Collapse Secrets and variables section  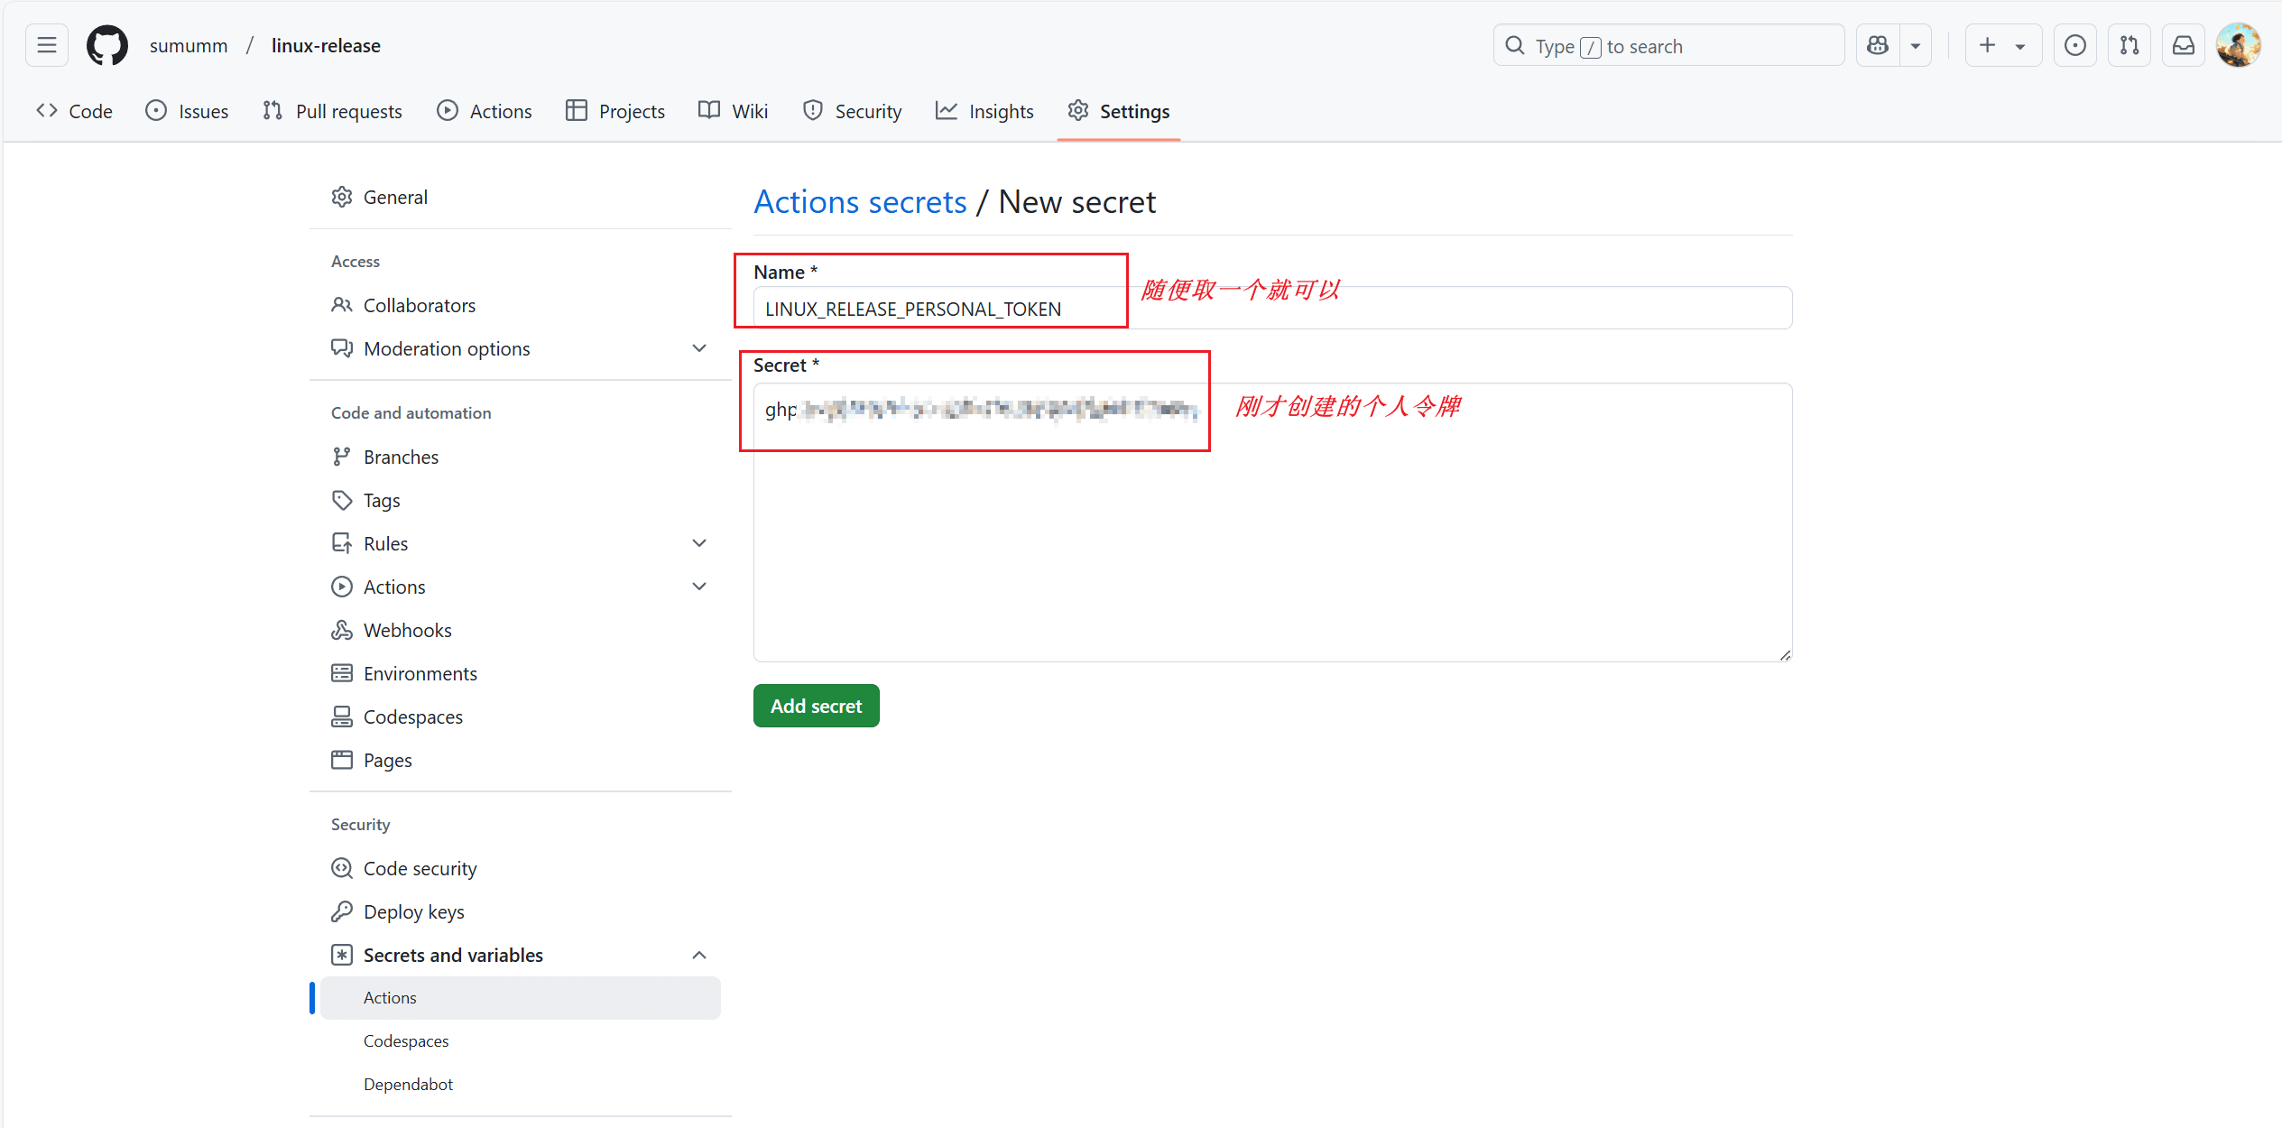698,955
